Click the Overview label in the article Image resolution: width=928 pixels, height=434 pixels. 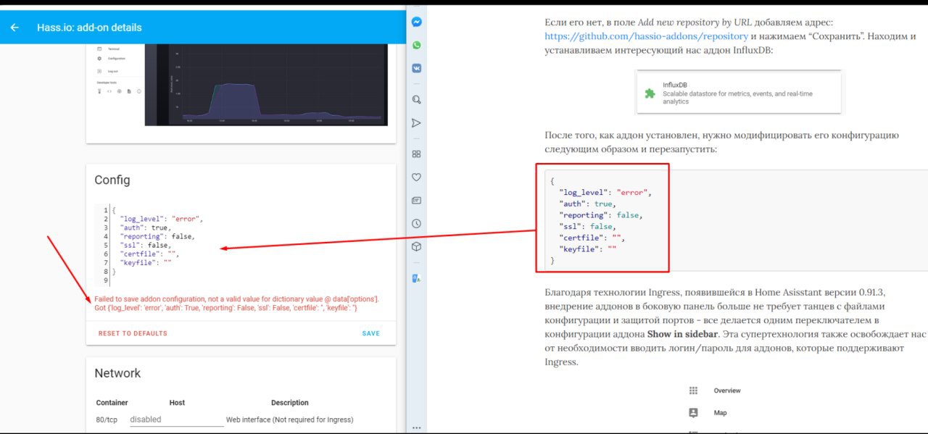point(727,391)
